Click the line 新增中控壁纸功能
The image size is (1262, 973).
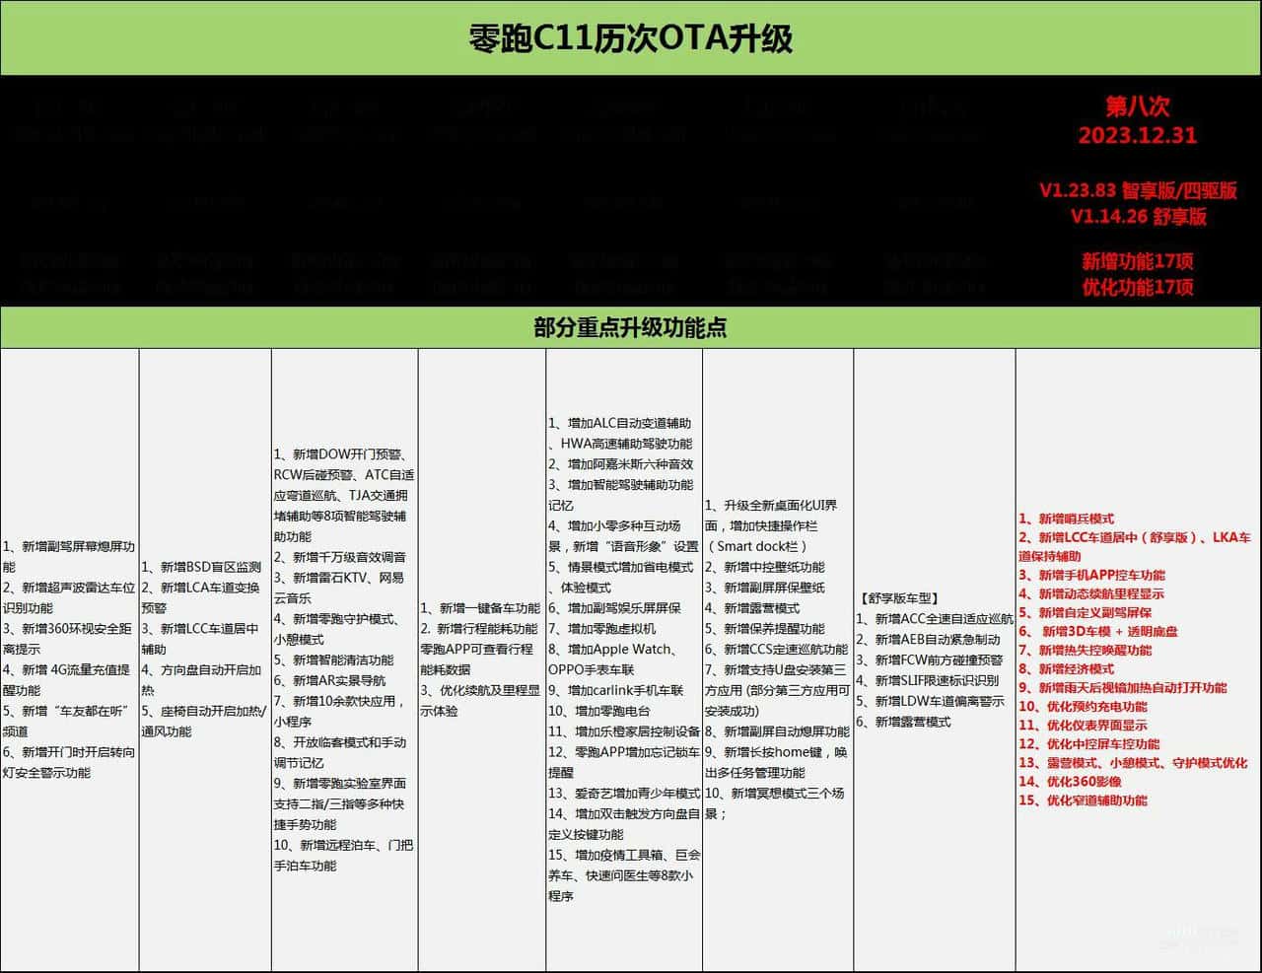point(765,567)
